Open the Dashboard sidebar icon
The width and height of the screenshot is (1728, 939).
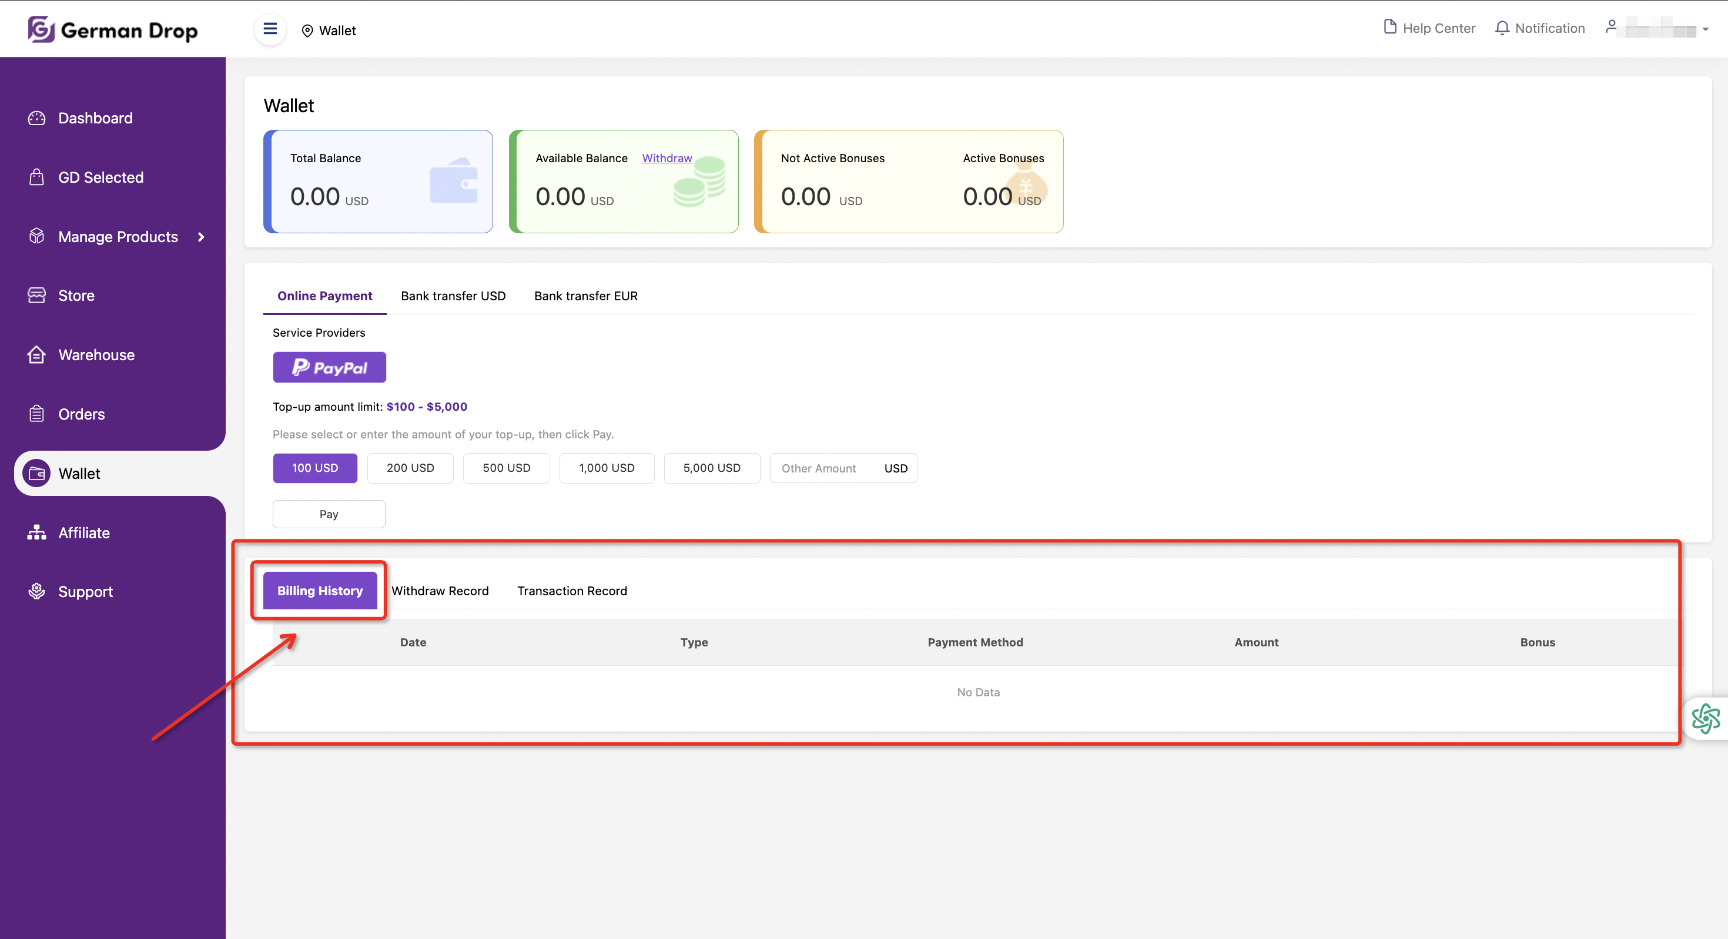coord(36,118)
